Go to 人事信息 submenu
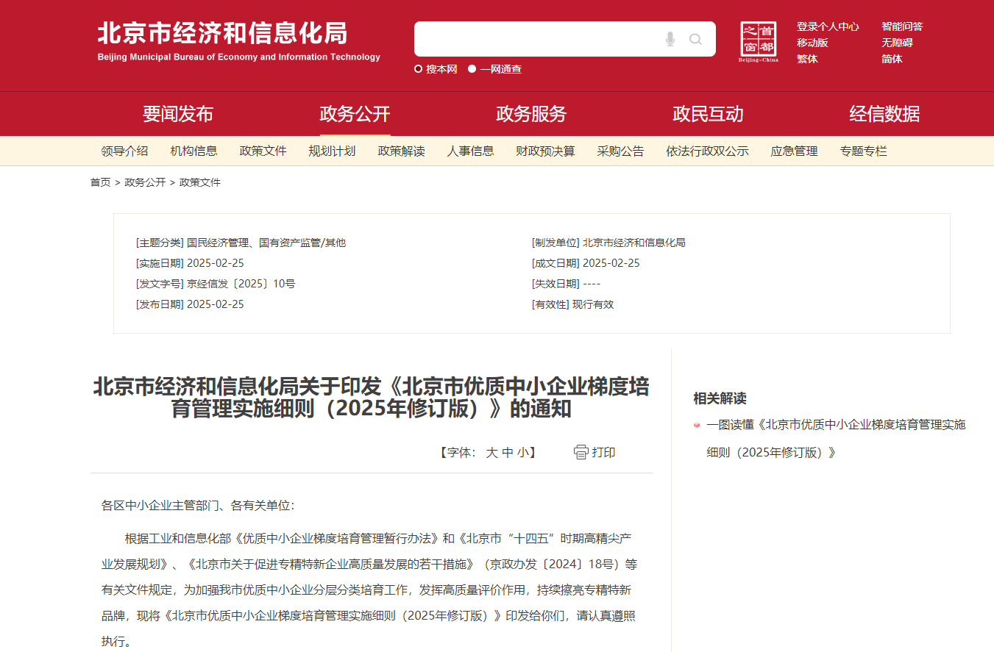The height and width of the screenshot is (652, 994). [x=470, y=151]
